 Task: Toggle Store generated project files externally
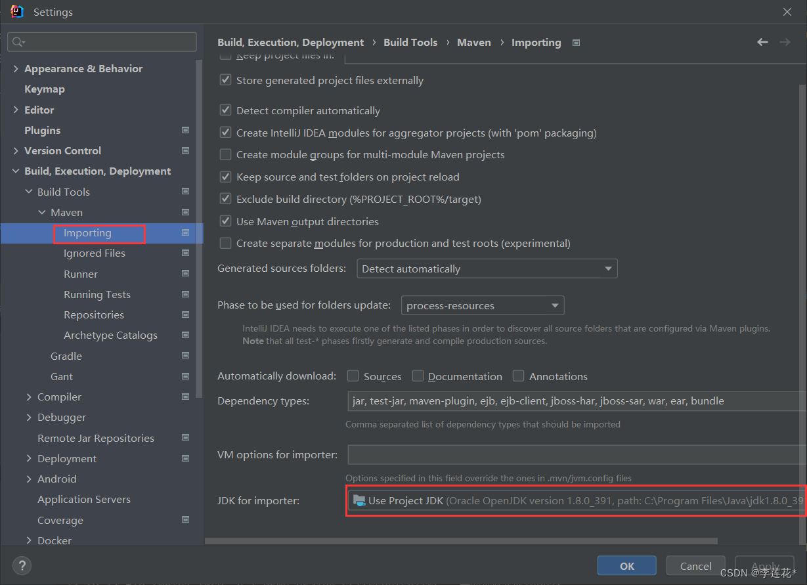[x=225, y=80]
